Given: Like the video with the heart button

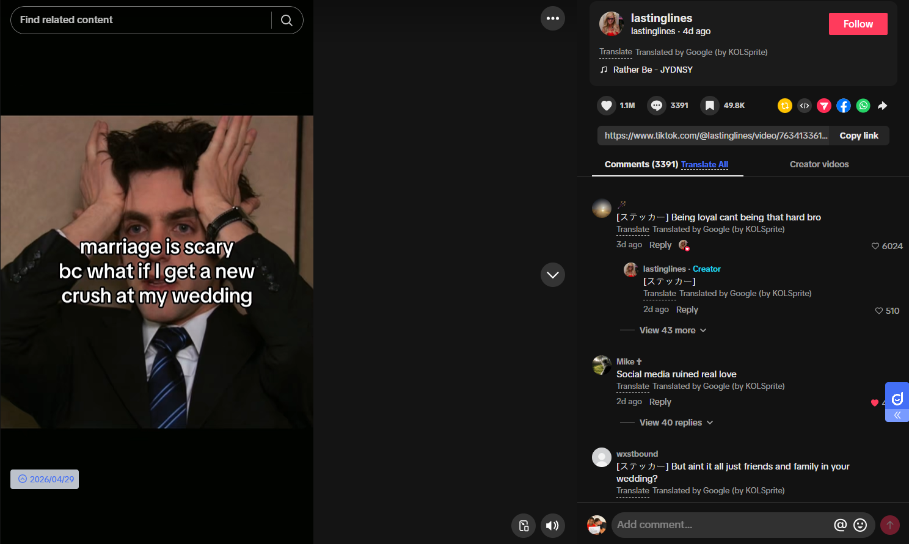Looking at the screenshot, I should pos(607,106).
